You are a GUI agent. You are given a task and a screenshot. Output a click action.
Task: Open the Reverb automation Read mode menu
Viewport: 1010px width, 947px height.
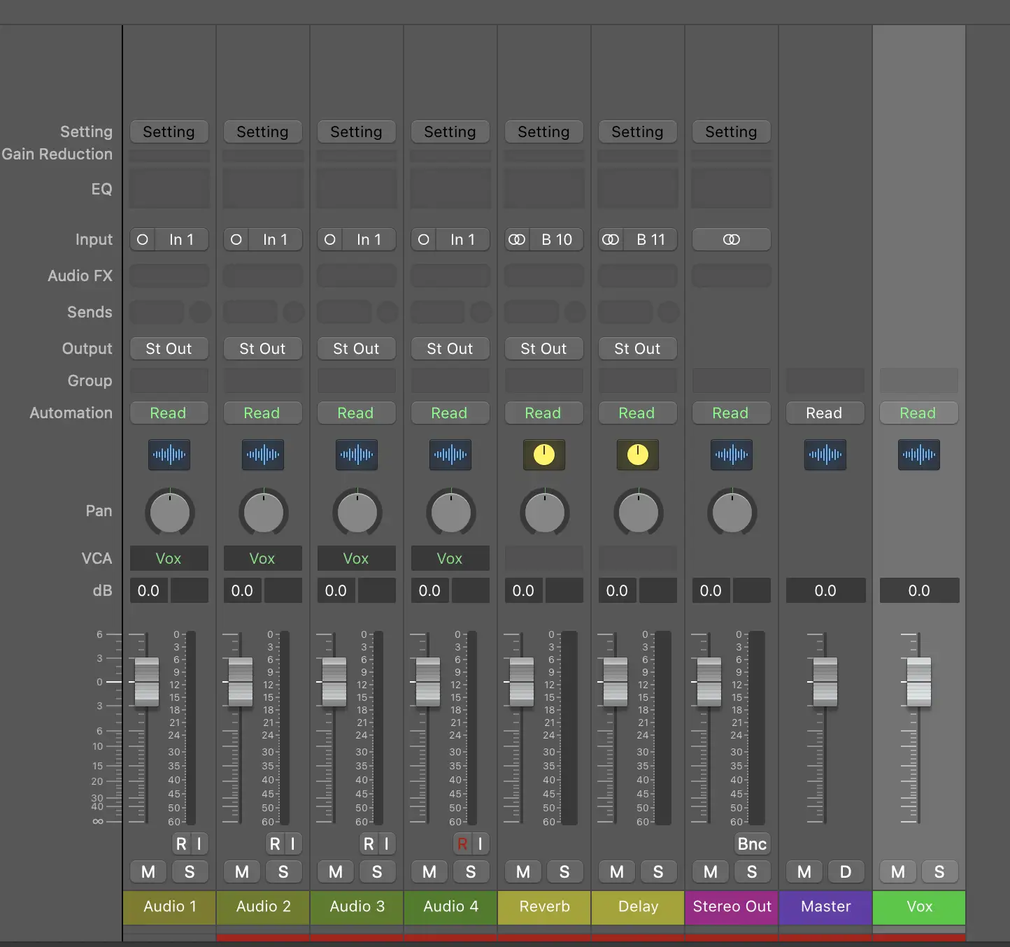click(543, 413)
